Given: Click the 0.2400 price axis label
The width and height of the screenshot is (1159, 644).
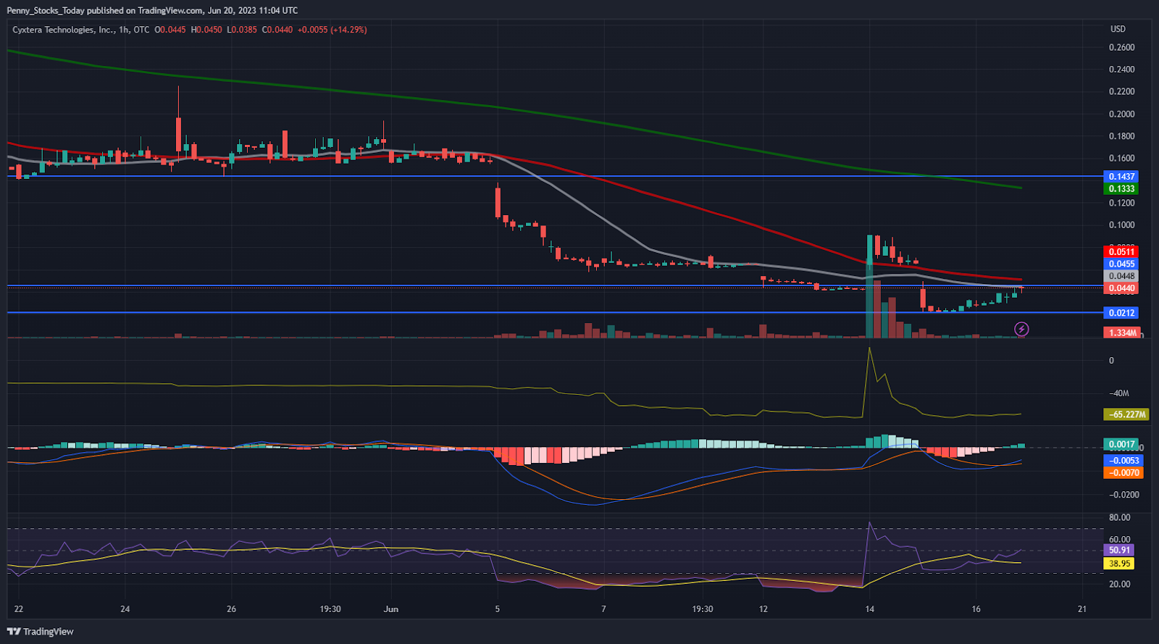Looking at the screenshot, I should pos(1122,70).
